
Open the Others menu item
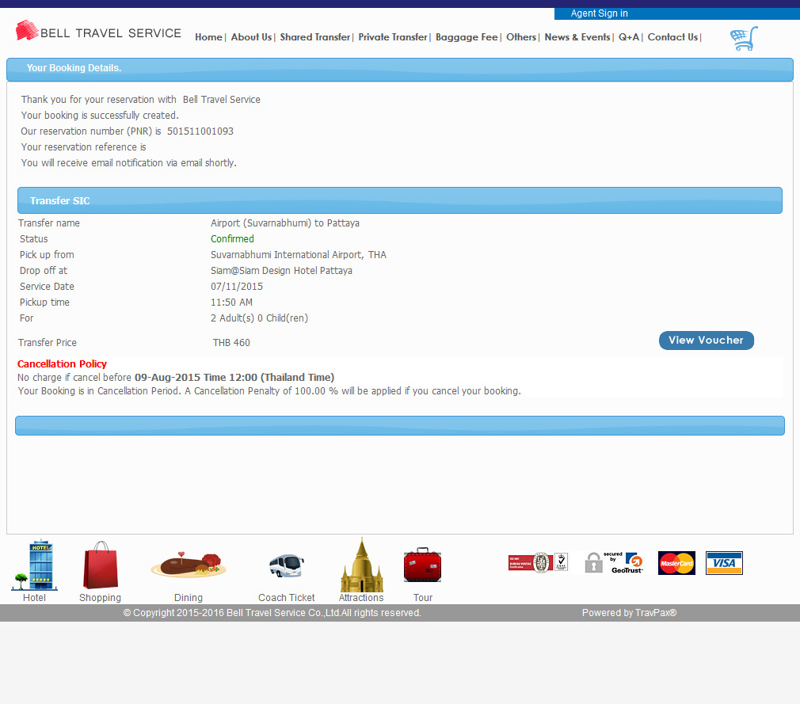pos(521,37)
